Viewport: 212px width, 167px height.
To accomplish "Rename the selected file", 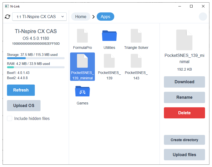I will tap(184, 97).
